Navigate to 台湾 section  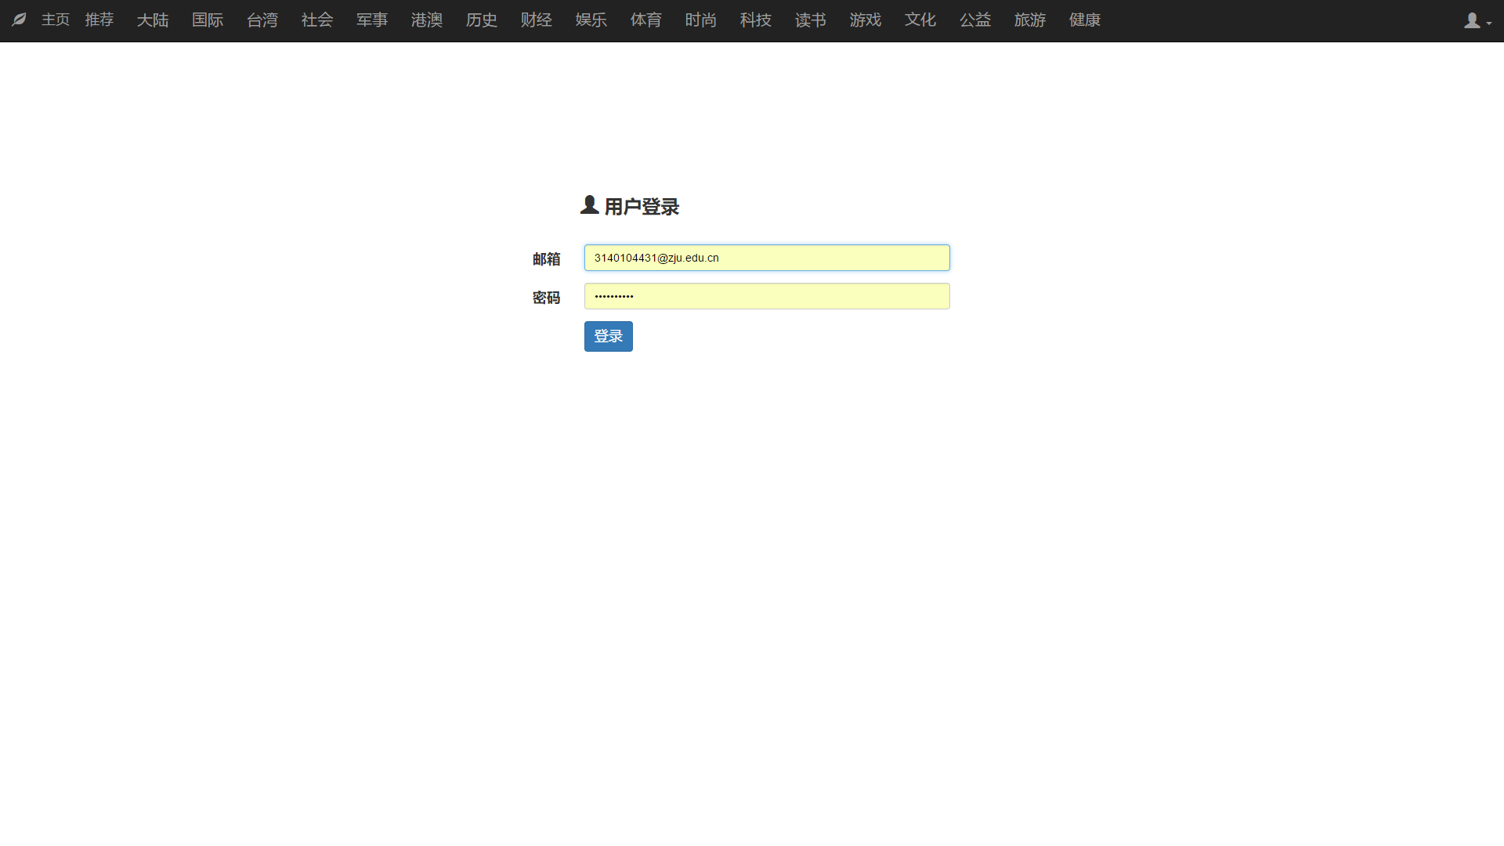(x=262, y=20)
